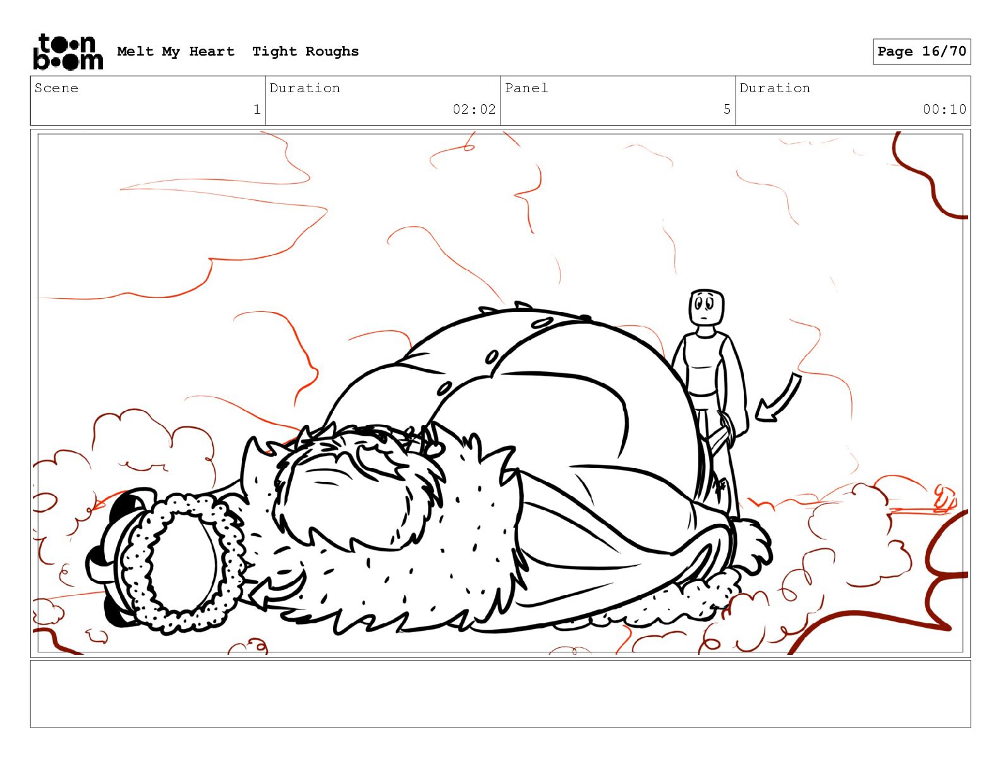
Task: Click the panel number '5' value
Action: pyautogui.click(x=727, y=109)
